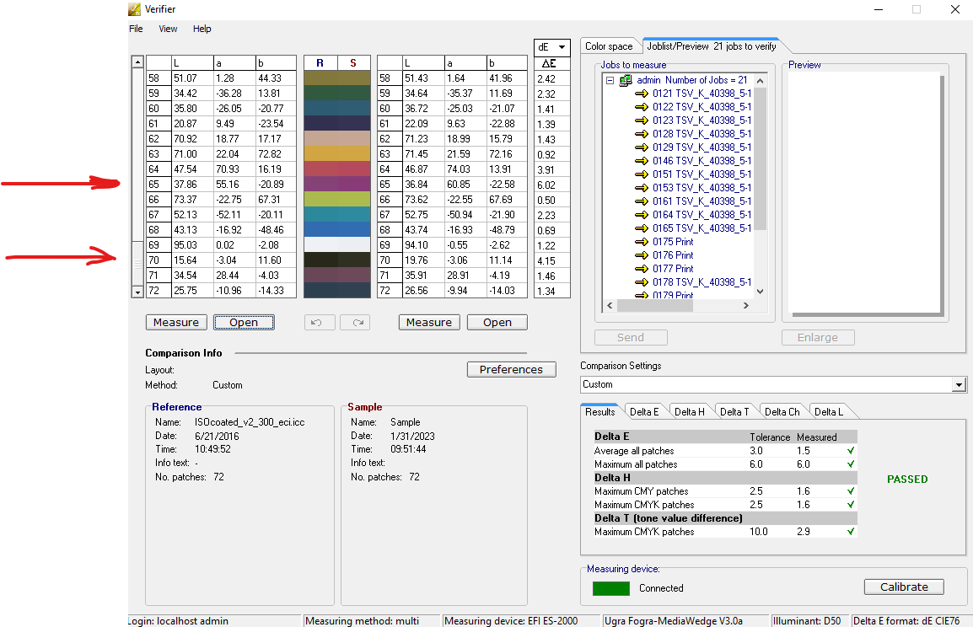Select the Joblist/Preview tab
Screen dimensions: 973x627
click(711, 46)
